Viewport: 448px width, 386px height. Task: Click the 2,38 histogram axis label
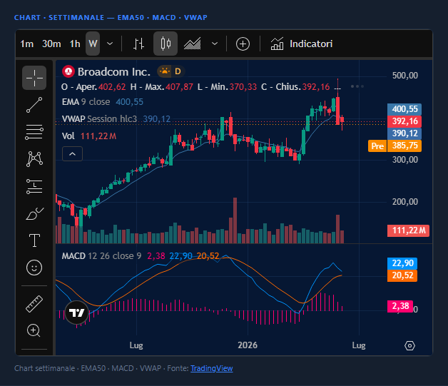point(400,306)
